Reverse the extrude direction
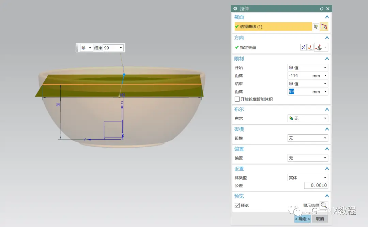 [x=303, y=47]
